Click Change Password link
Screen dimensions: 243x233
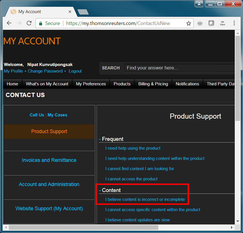pyautogui.click(x=45, y=71)
